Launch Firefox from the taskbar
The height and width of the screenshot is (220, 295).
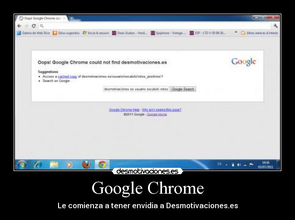(x=86, y=165)
